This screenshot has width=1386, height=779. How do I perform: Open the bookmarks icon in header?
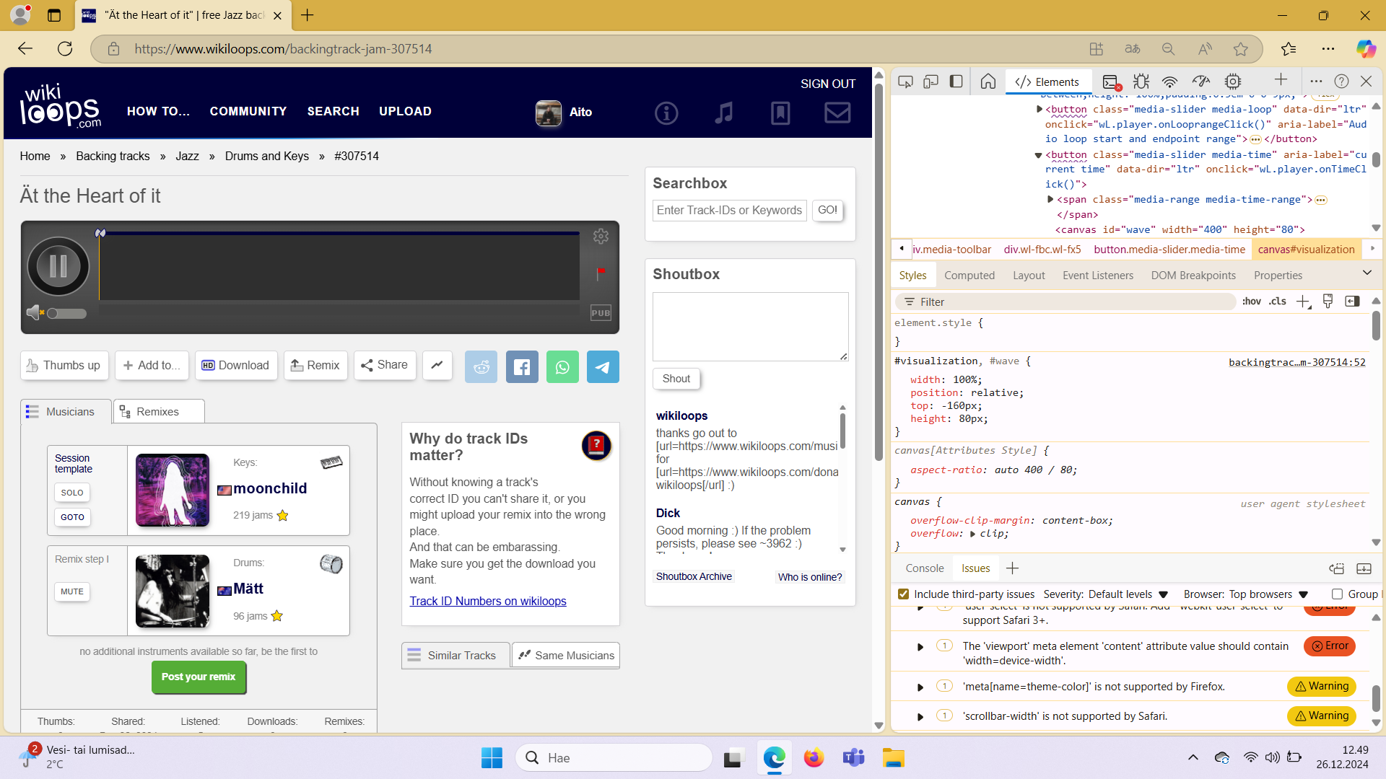(x=780, y=113)
